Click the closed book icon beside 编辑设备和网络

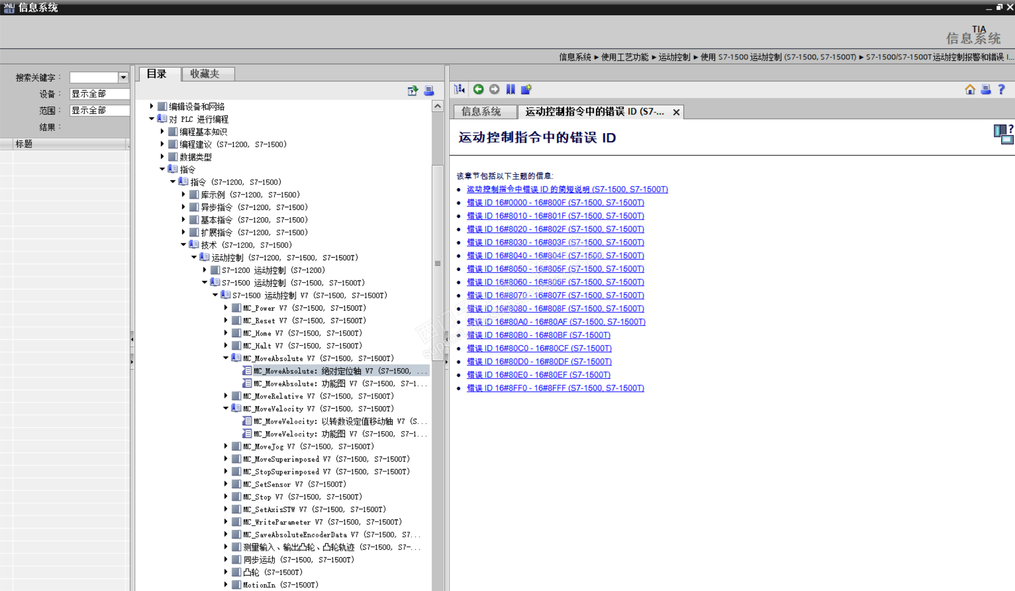coord(162,106)
